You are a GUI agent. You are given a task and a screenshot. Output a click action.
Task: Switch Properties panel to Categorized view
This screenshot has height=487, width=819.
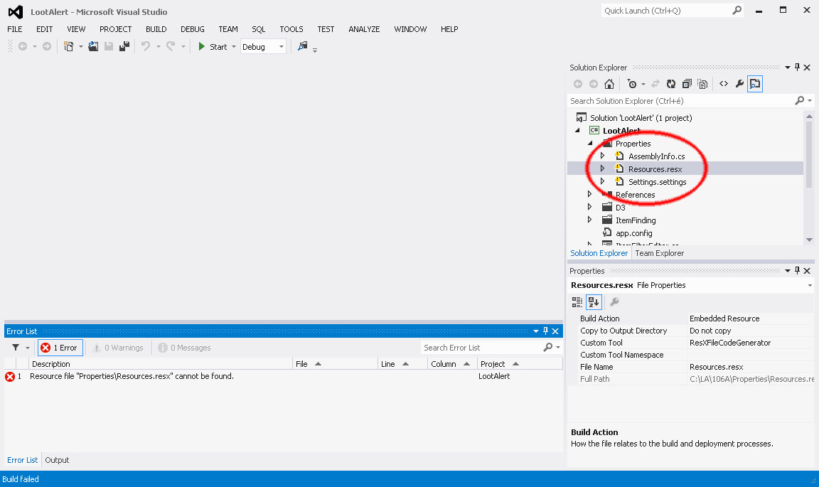577,301
